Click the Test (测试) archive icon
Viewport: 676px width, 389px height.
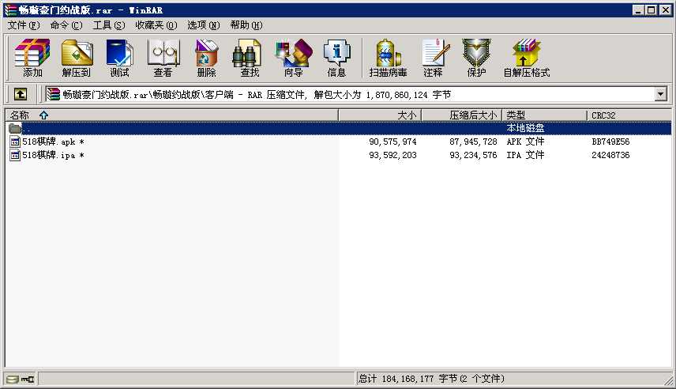pos(119,58)
